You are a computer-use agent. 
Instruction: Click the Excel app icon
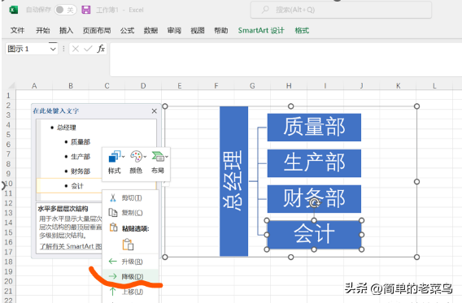(14, 10)
